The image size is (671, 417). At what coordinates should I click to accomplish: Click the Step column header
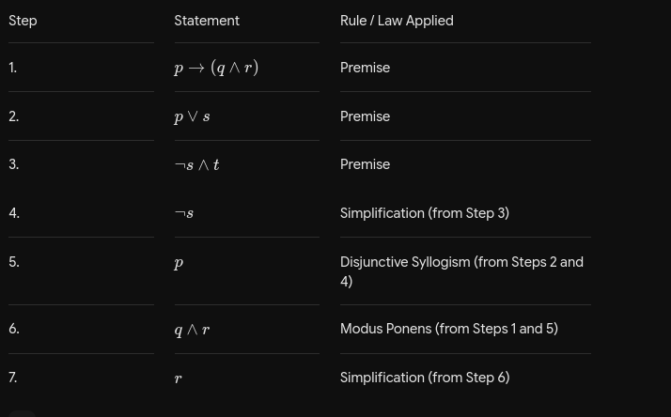click(x=23, y=21)
